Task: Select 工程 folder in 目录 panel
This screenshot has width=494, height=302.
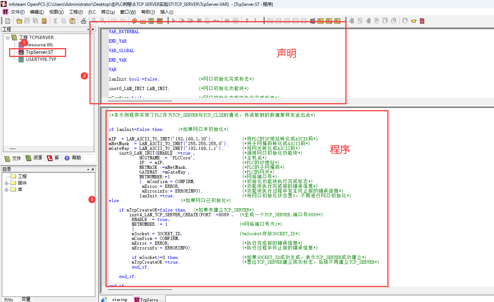Action: 22,176
